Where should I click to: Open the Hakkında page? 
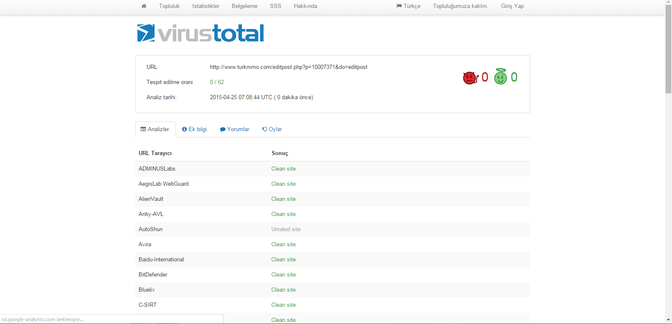click(x=305, y=6)
